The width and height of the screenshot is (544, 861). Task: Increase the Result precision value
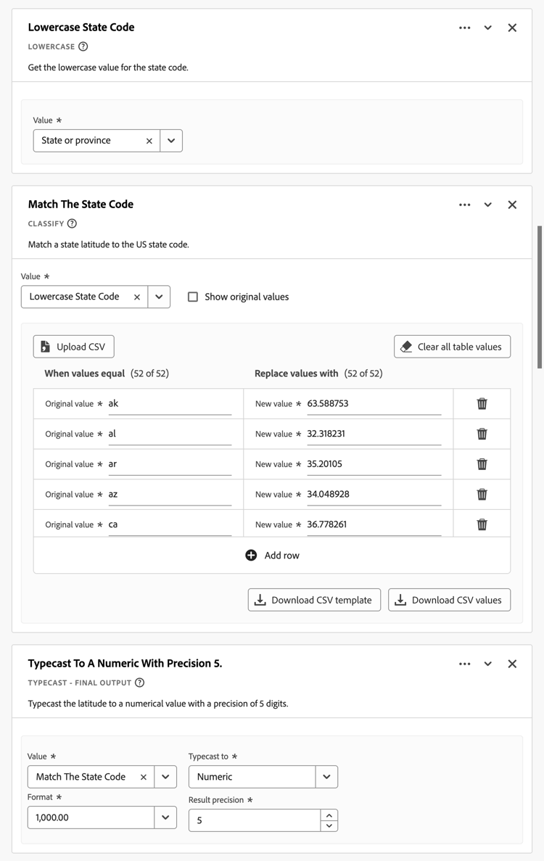click(x=329, y=816)
